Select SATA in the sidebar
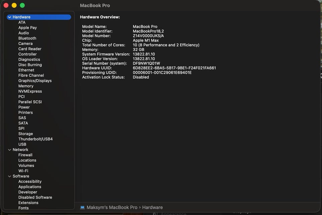This screenshot has width=322, height=215. (23, 123)
